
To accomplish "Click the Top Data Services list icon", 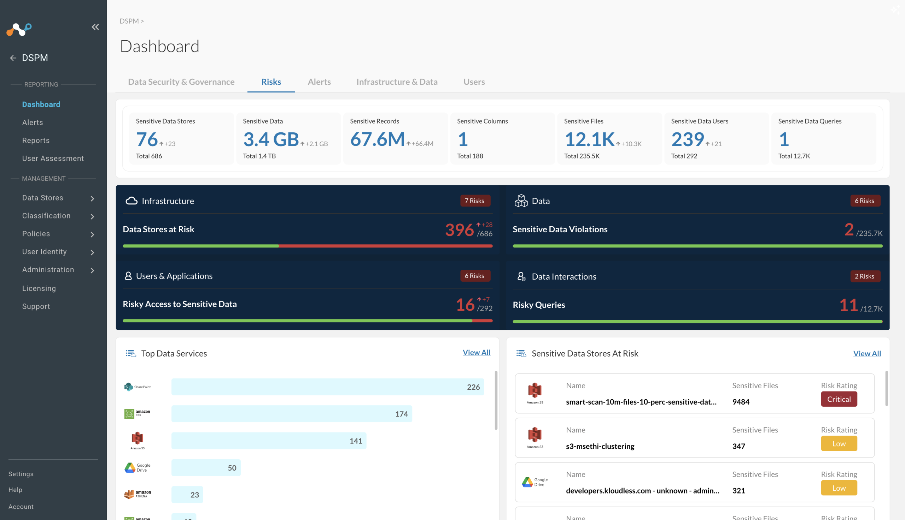I will click(131, 353).
